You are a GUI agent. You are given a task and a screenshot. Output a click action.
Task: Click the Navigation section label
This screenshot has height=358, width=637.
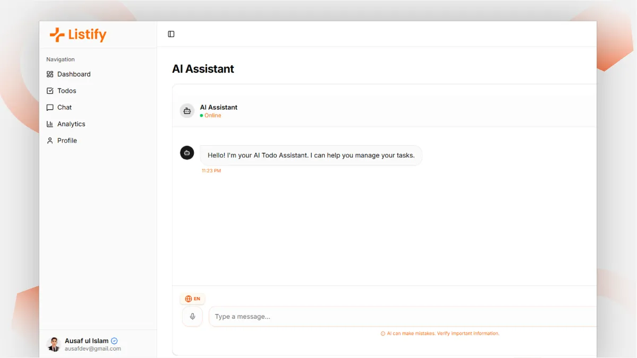click(x=61, y=59)
